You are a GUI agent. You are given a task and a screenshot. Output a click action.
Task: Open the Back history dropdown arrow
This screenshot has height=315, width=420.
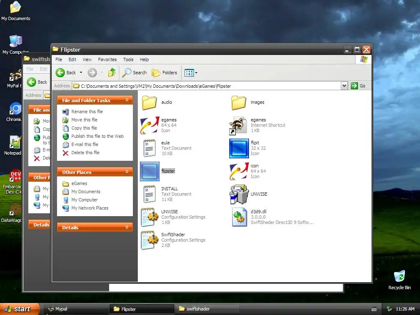pos(81,73)
